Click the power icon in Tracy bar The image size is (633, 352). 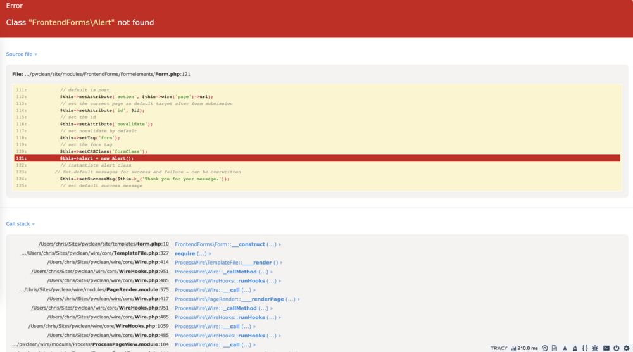tap(617, 348)
